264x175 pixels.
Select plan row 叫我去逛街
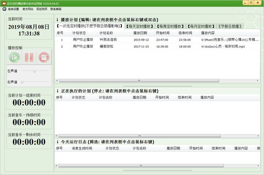[157, 40]
